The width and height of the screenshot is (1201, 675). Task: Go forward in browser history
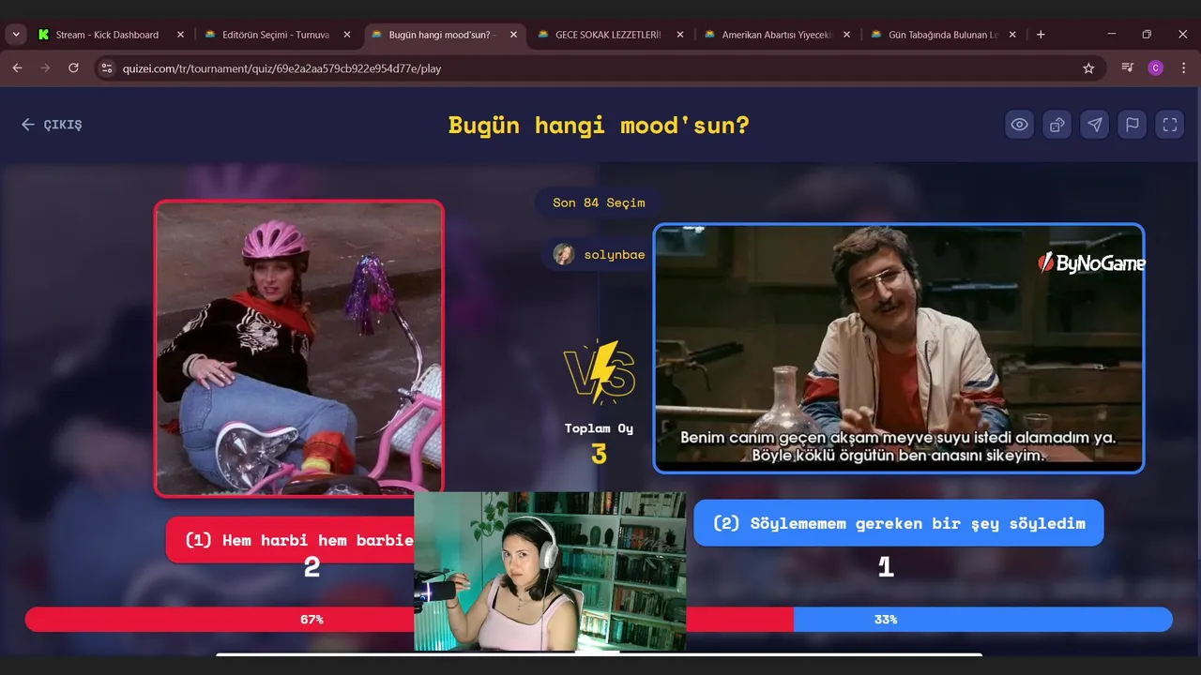click(45, 68)
